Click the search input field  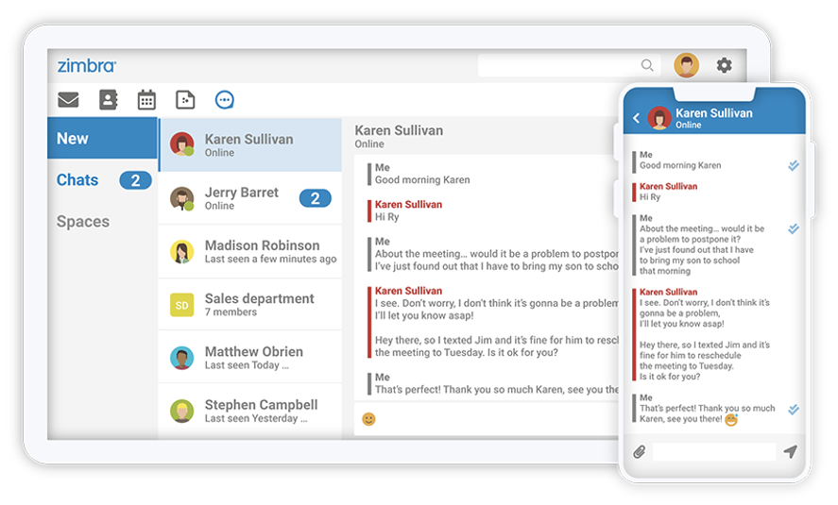coord(557,65)
